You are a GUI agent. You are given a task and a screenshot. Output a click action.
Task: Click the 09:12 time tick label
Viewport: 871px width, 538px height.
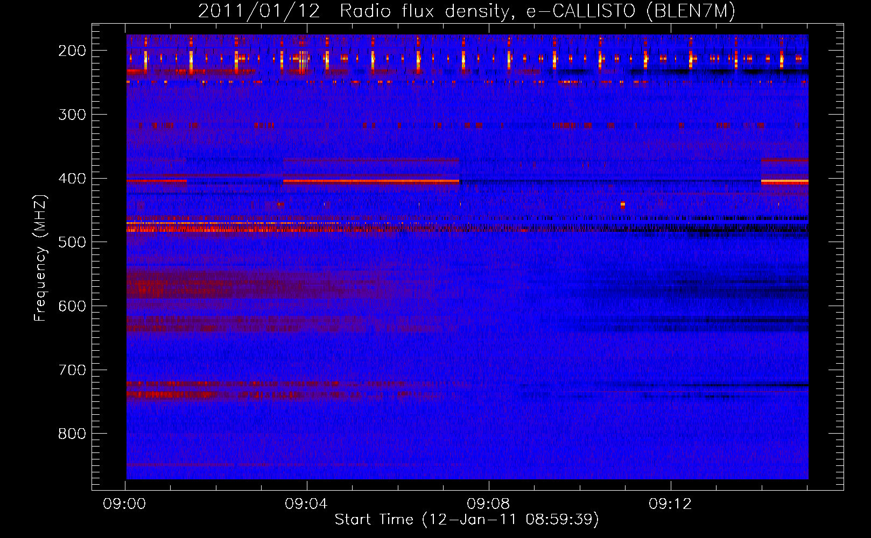(x=671, y=504)
